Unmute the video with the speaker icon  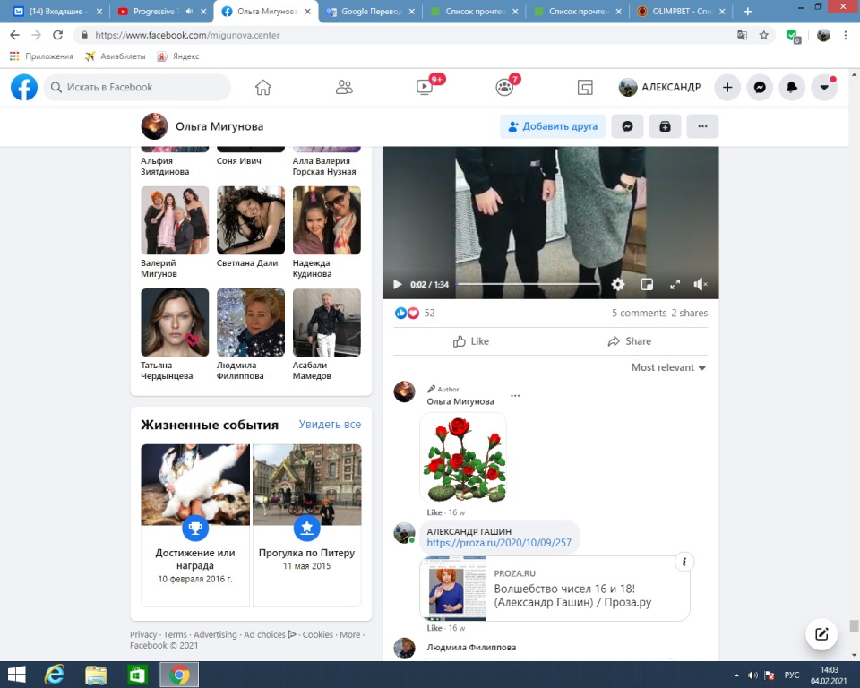point(701,284)
